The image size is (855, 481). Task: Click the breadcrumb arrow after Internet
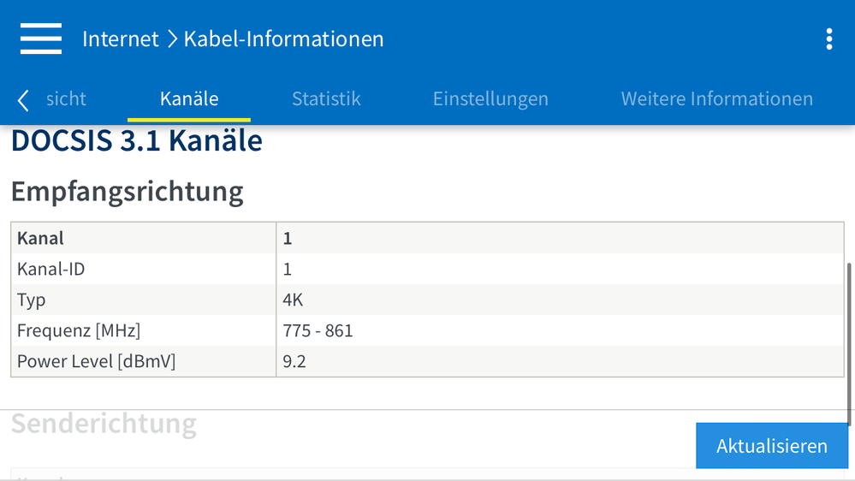[x=172, y=39]
